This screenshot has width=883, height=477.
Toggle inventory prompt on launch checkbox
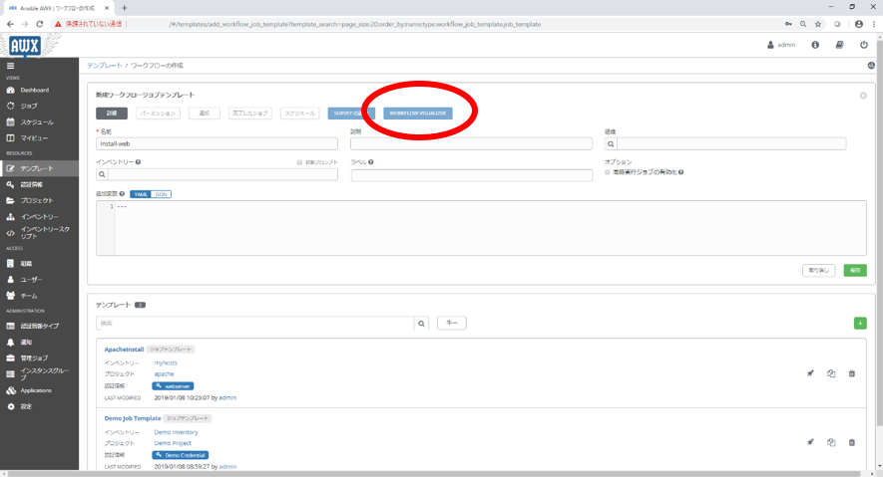pos(299,161)
